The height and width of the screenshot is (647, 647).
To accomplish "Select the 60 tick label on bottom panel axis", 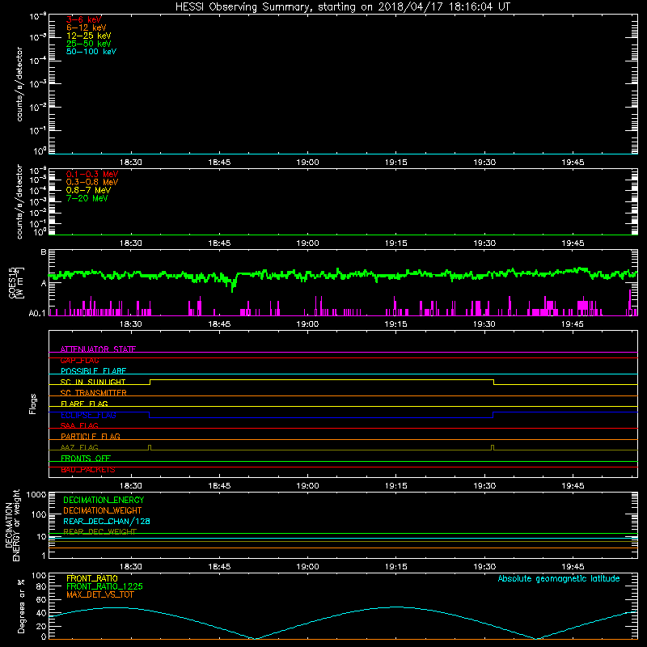I will click(41, 600).
